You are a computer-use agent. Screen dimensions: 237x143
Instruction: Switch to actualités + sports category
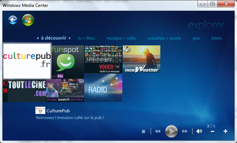pos(164,38)
